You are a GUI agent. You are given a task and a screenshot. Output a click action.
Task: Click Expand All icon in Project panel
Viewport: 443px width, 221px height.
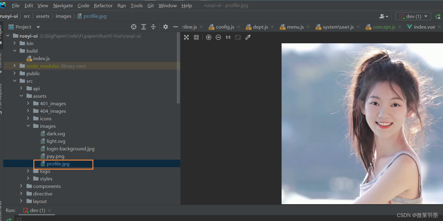click(144, 27)
